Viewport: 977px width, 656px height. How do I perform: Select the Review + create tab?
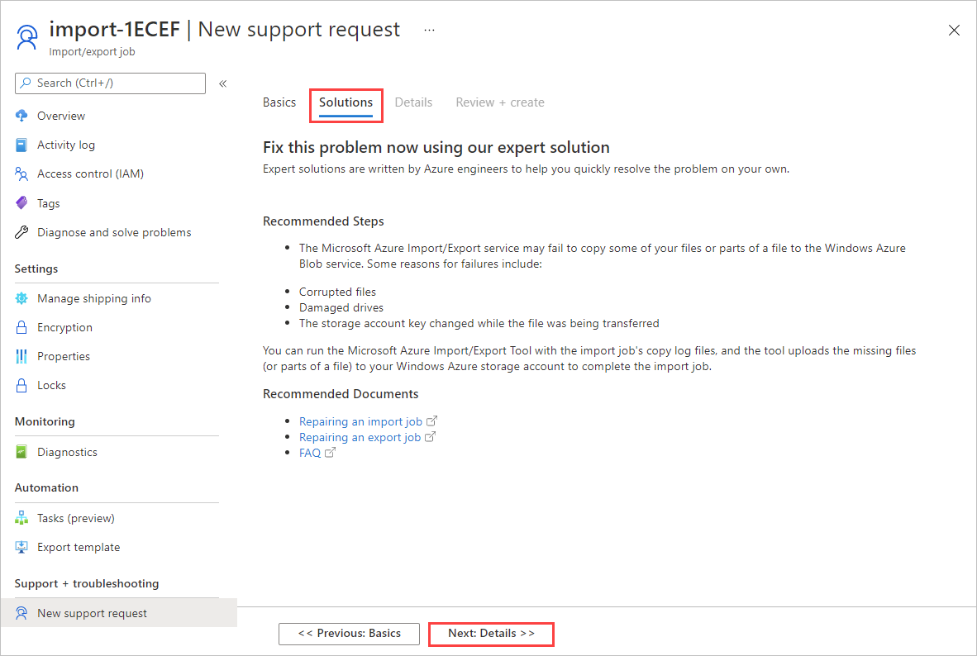[499, 102]
